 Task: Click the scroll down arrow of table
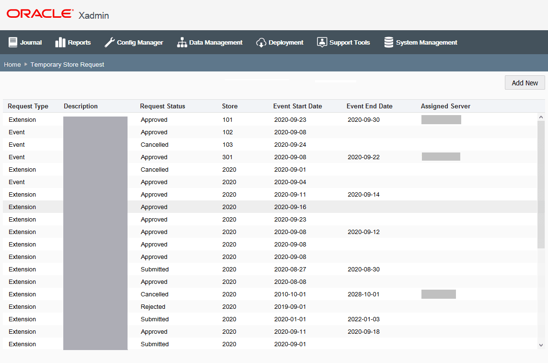coord(541,345)
